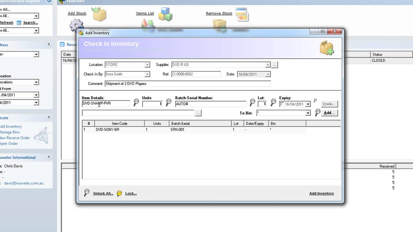
Task: Click the Comment input field
Action: click(188, 84)
